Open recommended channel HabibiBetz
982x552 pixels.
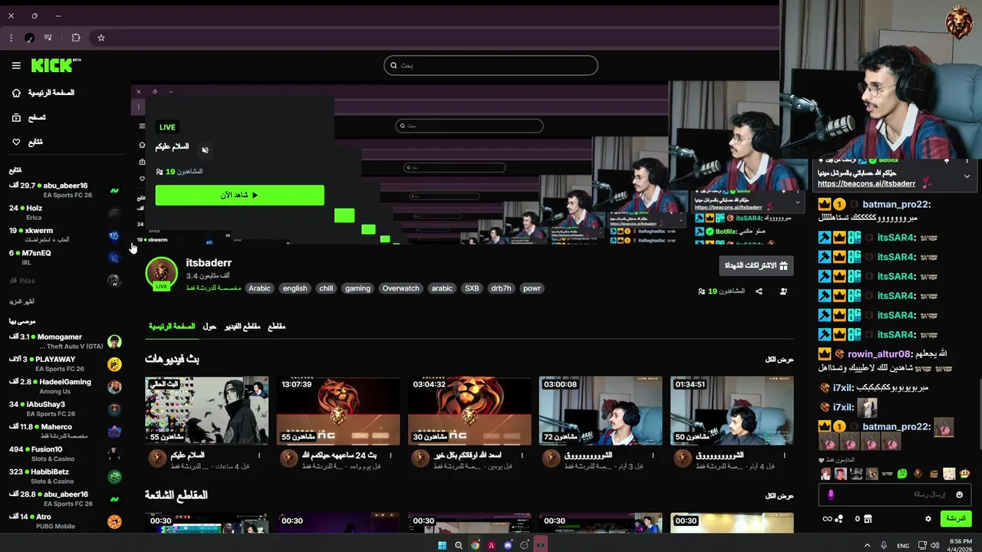[65, 476]
